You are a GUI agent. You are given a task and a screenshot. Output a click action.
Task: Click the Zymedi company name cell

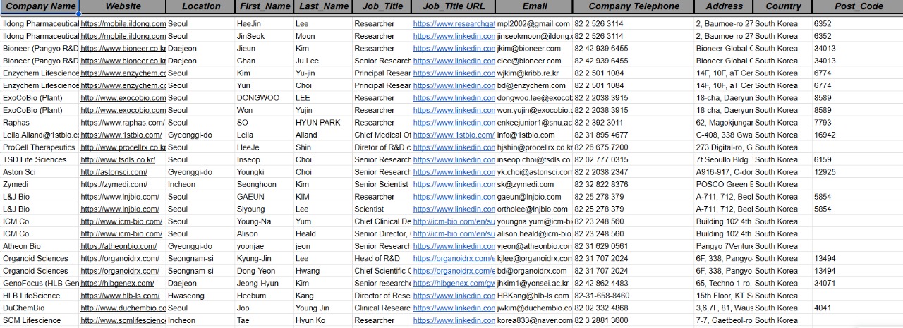click(x=40, y=184)
